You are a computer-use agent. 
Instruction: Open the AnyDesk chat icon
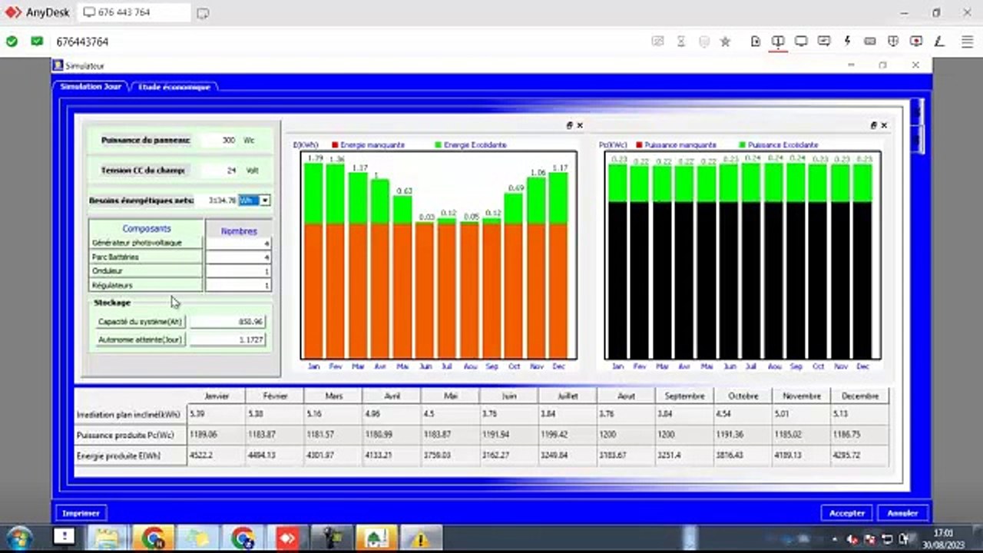click(x=824, y=41)
